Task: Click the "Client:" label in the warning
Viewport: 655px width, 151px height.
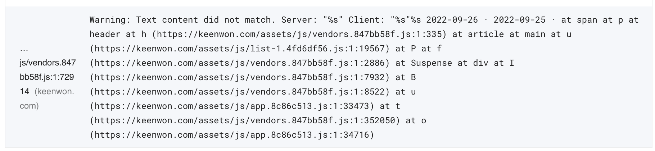Action: (366, 20)
